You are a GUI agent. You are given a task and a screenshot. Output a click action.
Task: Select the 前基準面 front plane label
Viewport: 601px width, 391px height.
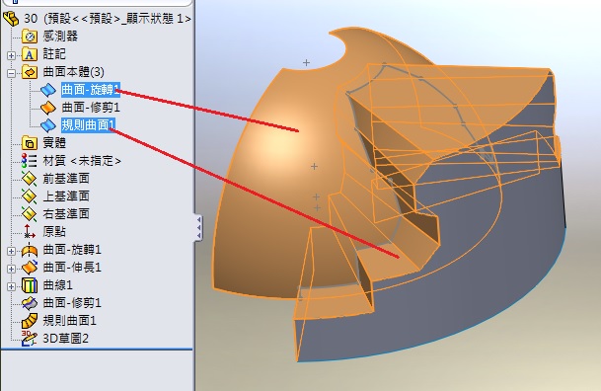click(66, 179)
